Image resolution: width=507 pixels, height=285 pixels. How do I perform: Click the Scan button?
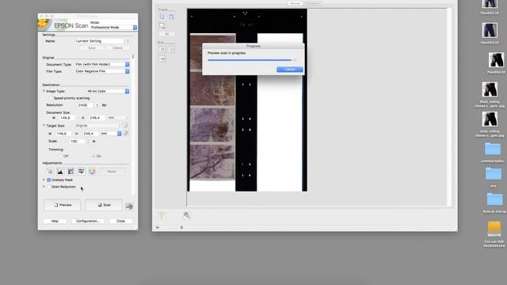(104, 205)
